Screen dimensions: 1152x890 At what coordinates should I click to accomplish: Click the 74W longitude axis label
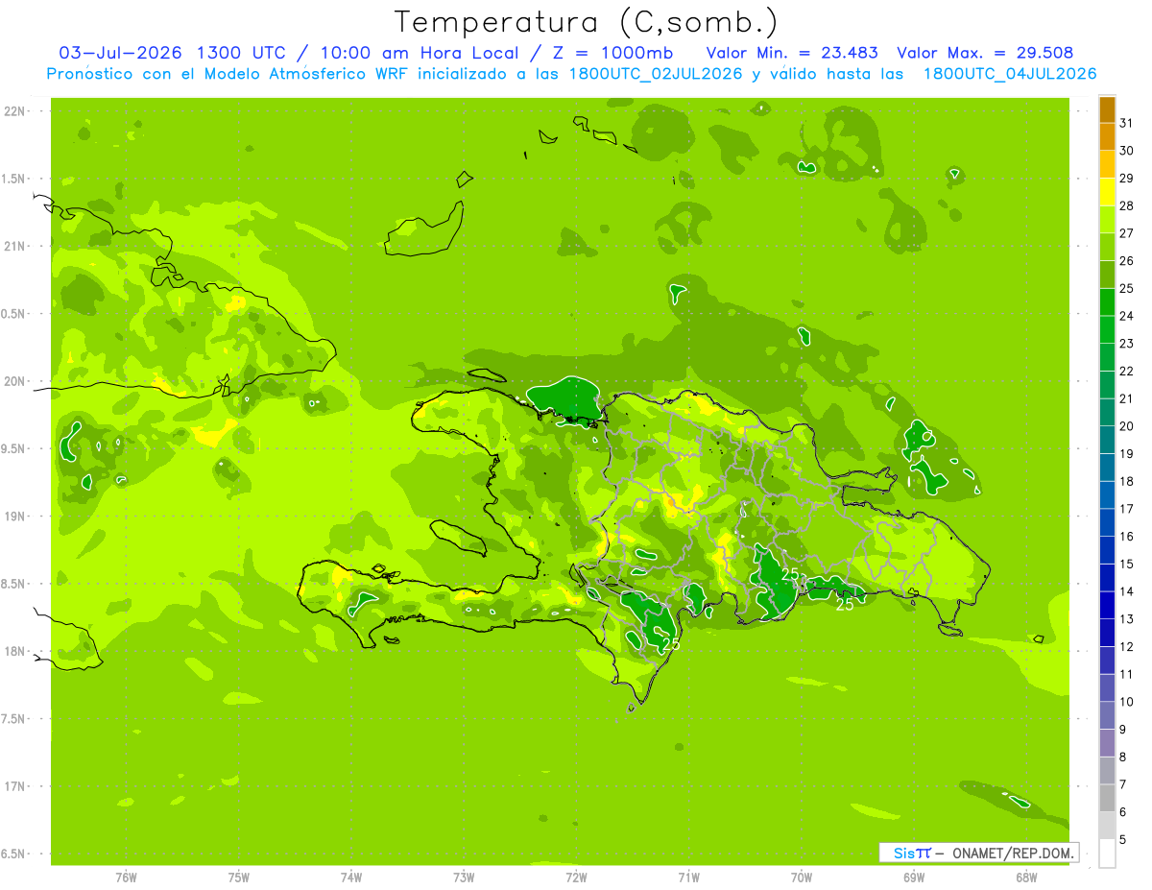350,878
